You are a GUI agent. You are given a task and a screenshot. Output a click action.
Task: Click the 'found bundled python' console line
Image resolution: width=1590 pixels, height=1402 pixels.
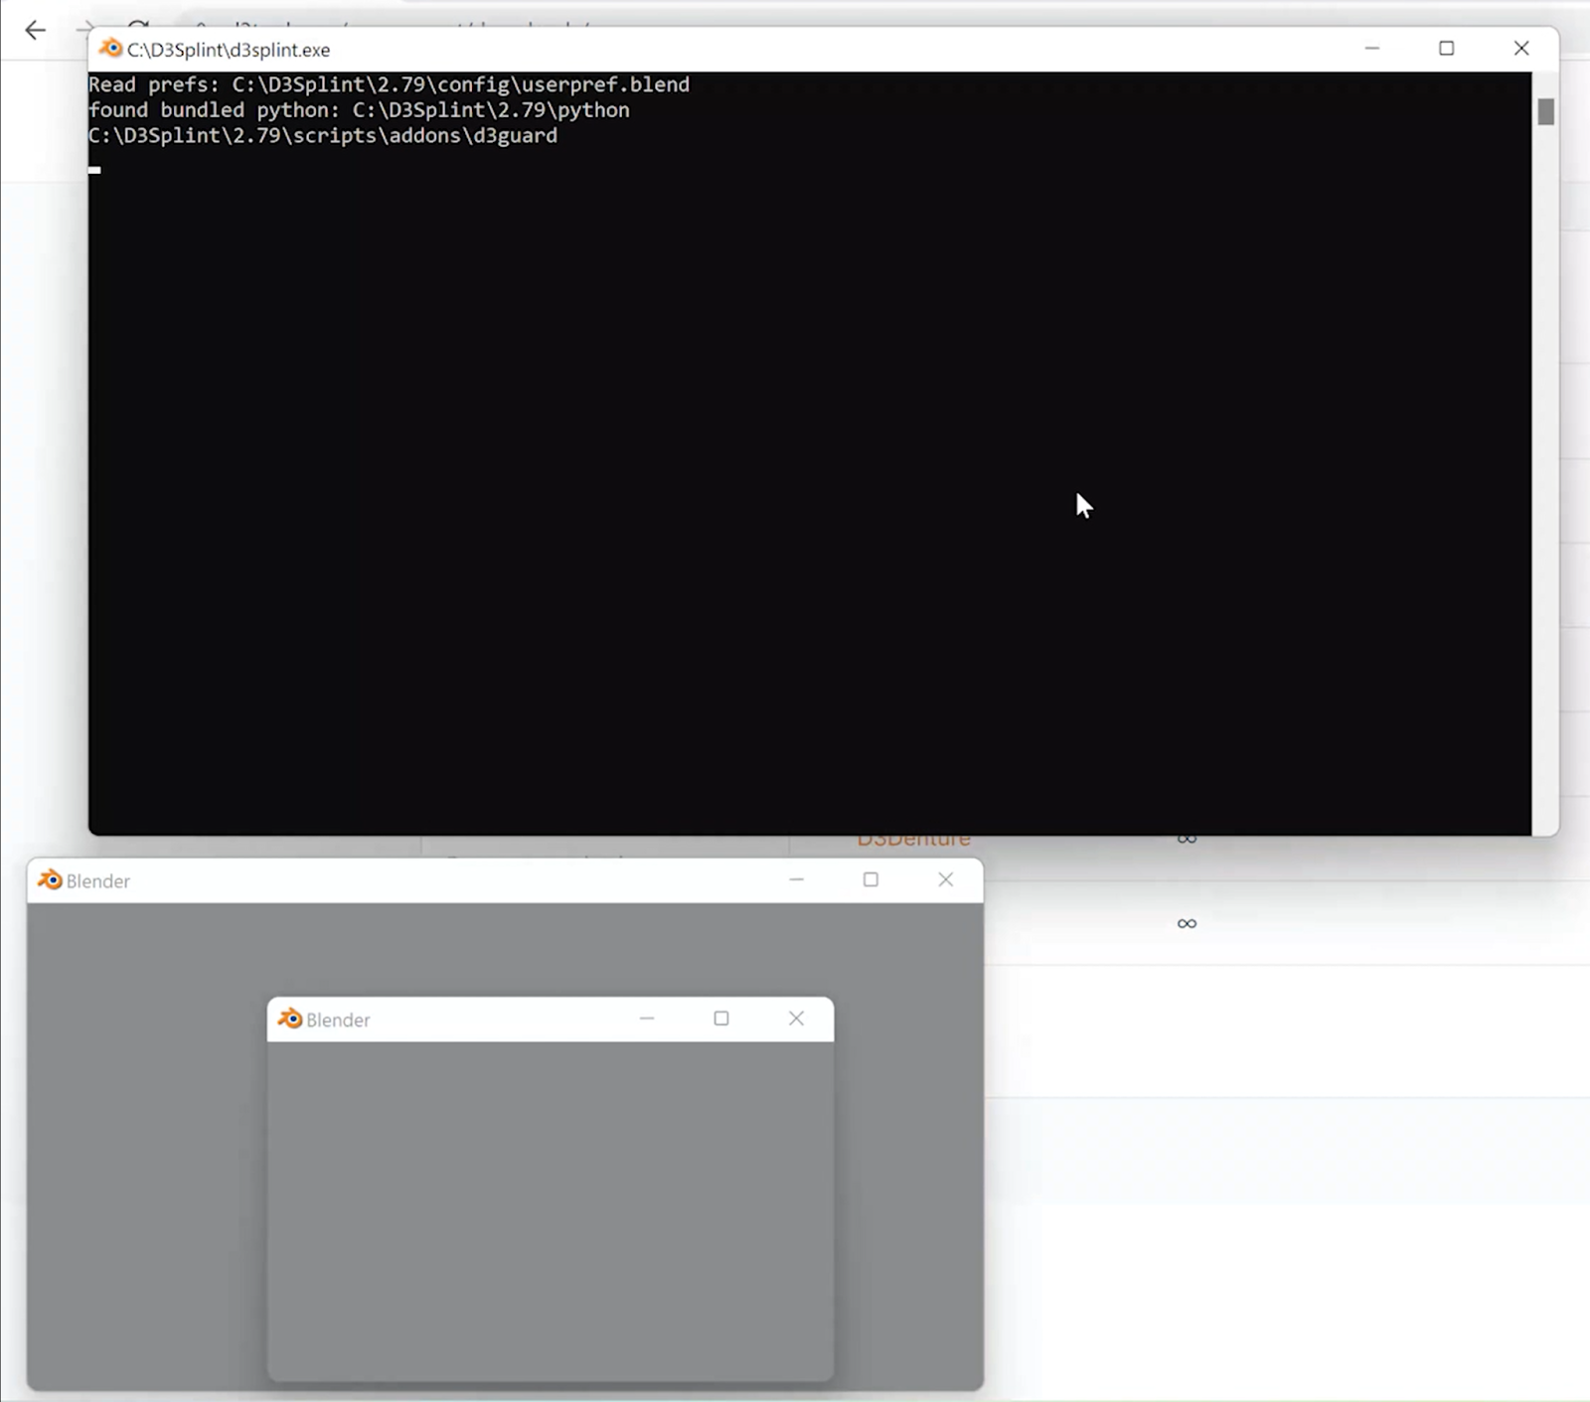[359, 110]
